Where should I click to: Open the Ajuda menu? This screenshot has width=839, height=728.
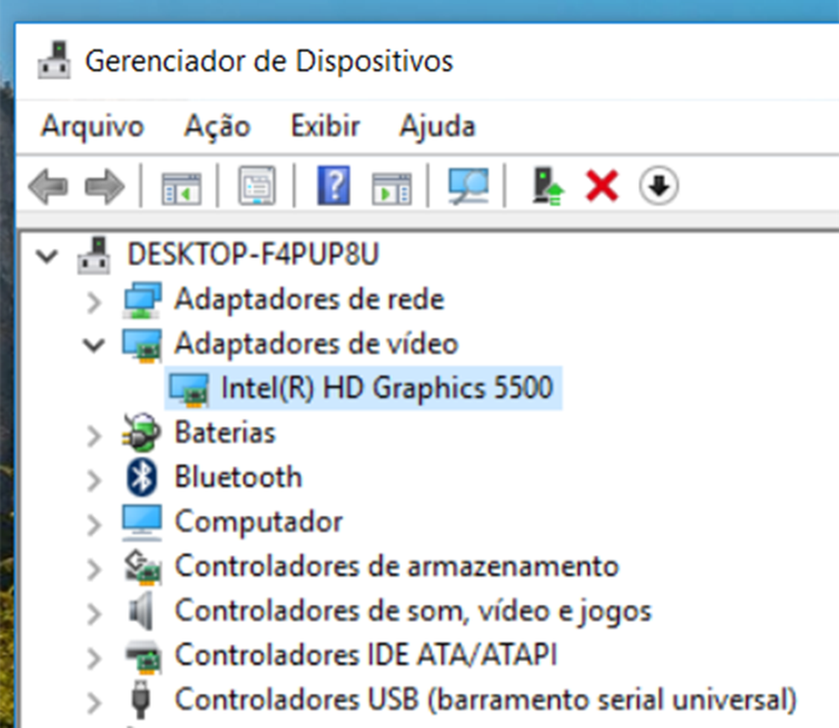coord(437,127)
